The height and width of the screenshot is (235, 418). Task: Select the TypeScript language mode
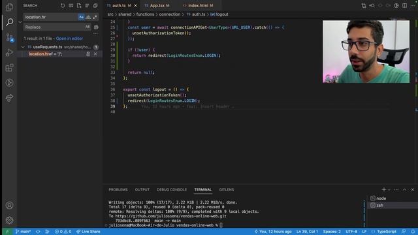pos(387,232)
